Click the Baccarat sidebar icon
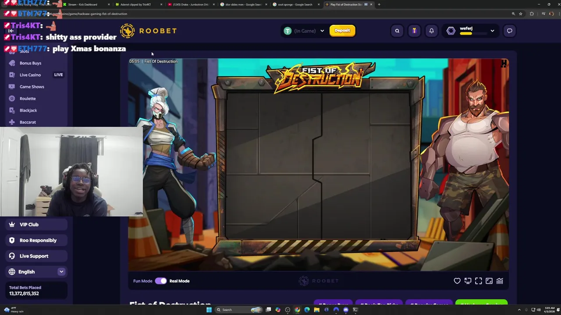Screen dimensions: 561x315 pyautogui.click(x=12, y=122)
